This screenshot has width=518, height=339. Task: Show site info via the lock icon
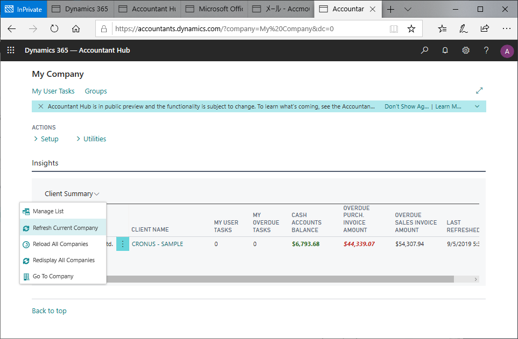pyautogui.click(x=104, y=28)
